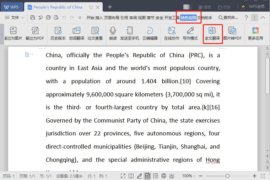This screenshot has width=270, height=180.
Task: Click the WPS会员 member crown icon
Action: tap(243, 7)
